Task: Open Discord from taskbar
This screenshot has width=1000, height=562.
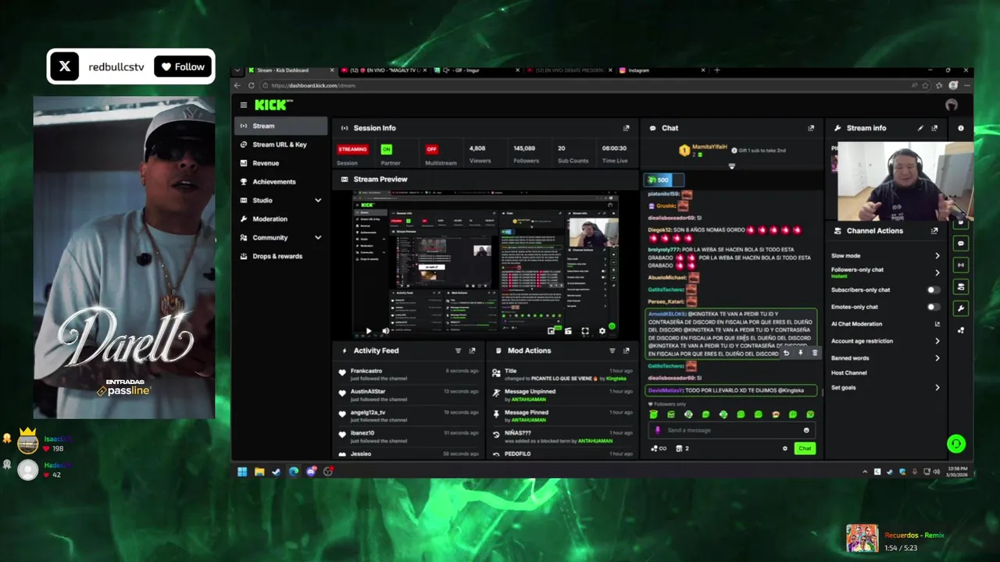Action: (311, 471)
